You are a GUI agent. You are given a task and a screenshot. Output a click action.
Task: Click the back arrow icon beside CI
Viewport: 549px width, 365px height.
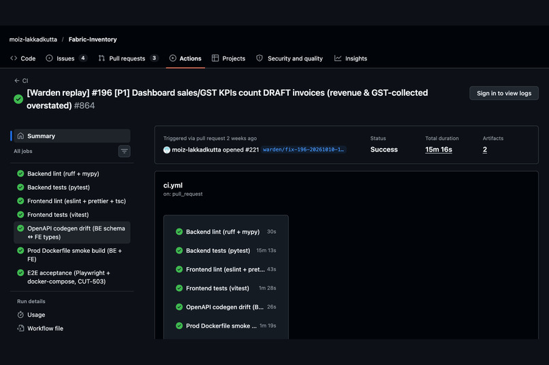pyautogui.click(x=17, y=81)
